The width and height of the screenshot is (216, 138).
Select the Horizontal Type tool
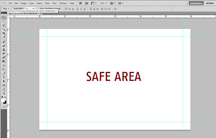(x=4, y=77)
